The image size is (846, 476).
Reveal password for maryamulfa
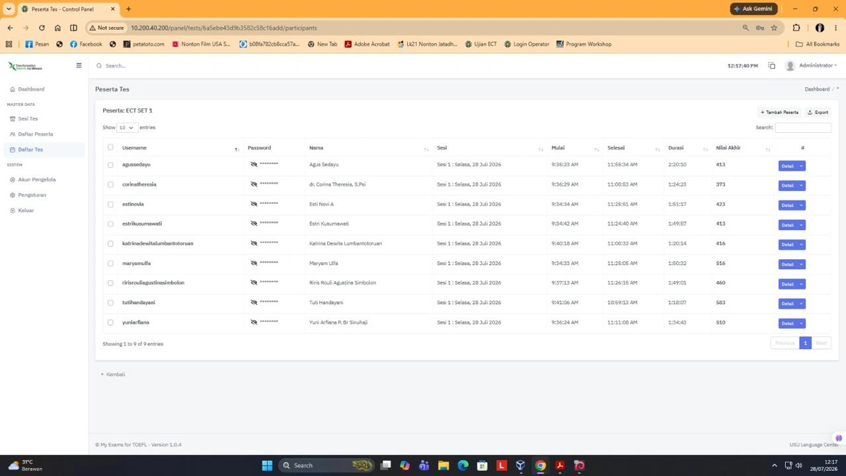254,263
